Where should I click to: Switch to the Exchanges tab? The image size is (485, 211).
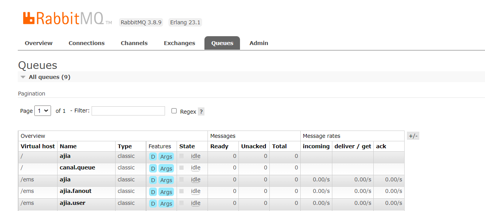tap(179, 43)
